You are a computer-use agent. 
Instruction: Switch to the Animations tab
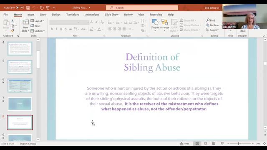click(92, 15)
